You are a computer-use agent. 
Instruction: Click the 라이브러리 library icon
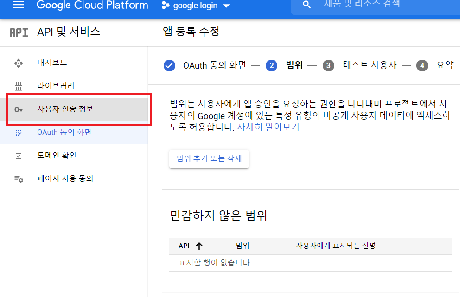(x=19, y=86)
